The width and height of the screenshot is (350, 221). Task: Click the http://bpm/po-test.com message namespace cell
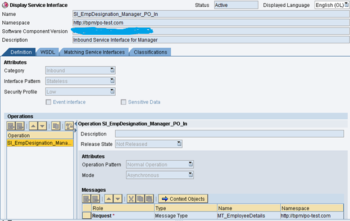[312, 215]
